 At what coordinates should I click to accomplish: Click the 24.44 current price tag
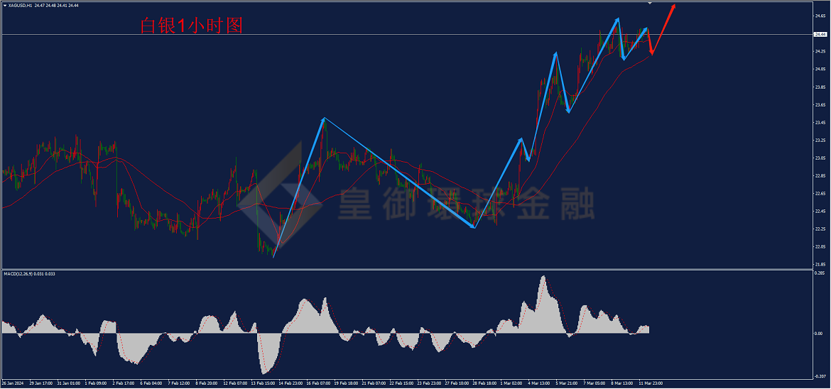821,35
